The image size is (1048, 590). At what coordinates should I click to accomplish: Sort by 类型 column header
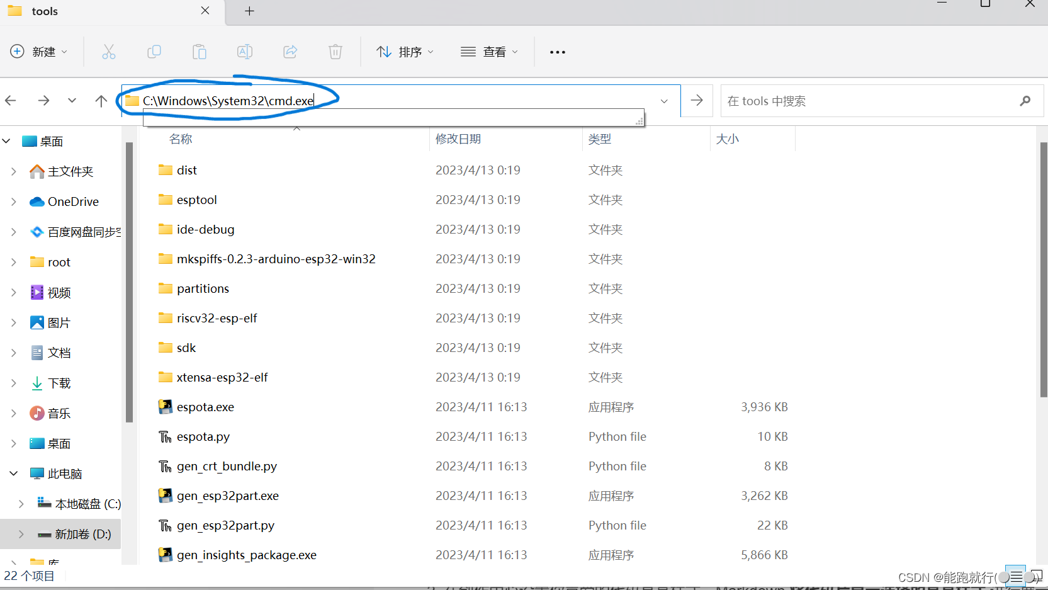point(600,139)
